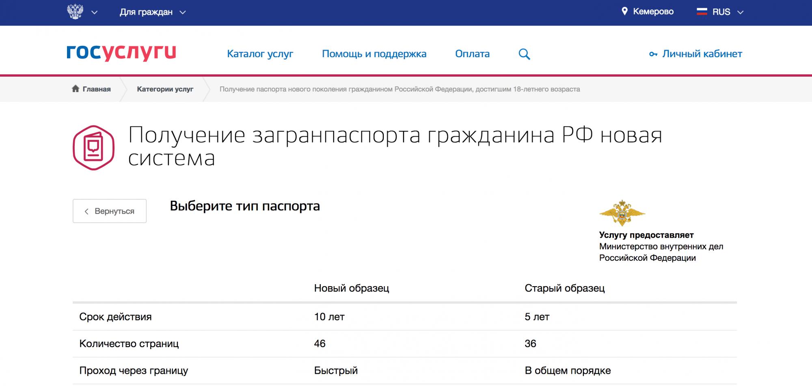Go to homepage via Госуслуги logo
Screen dimensions: 812x386
click(121, 52)
